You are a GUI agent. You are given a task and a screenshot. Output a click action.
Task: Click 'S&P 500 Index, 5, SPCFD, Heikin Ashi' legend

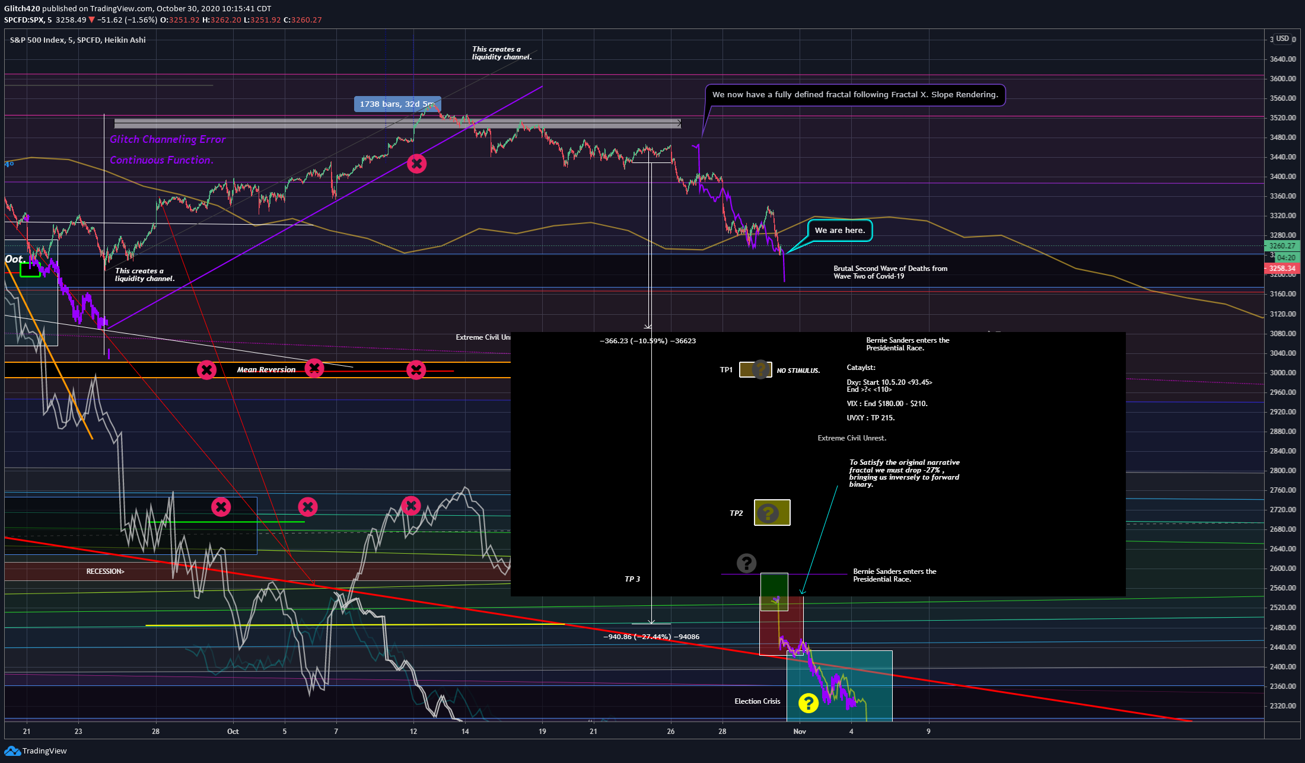tap(78, 40)
